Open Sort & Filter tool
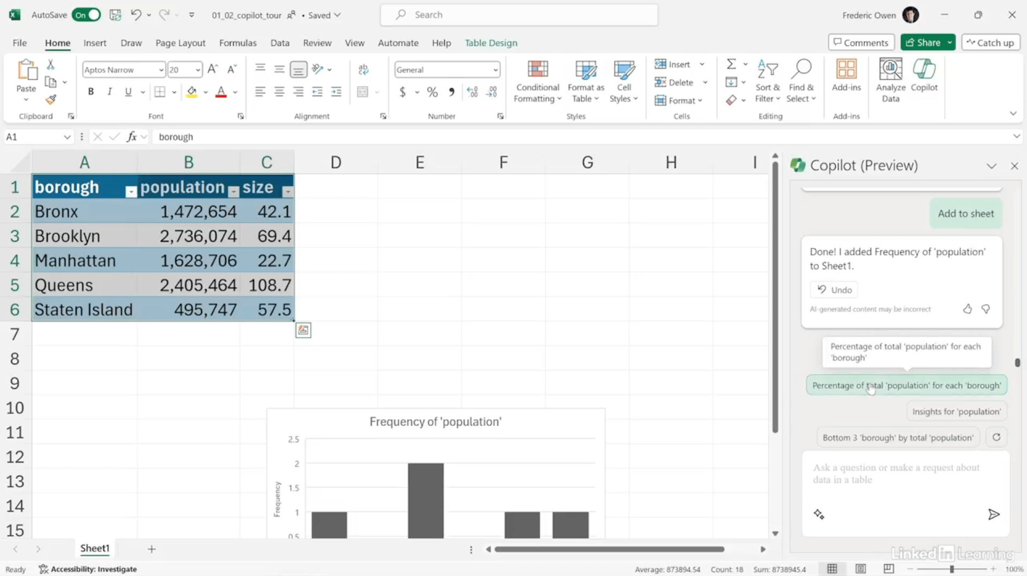This screenshot has height=576, width=1027. (x=768, y=81)
